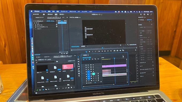Expand the ボリューム effect properties
182x102 pixels.
(x=34, y=25)
